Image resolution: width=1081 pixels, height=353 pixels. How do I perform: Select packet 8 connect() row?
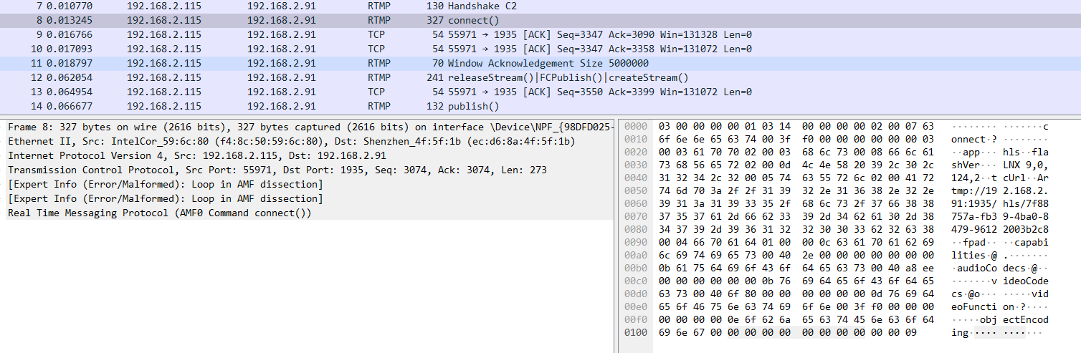(540, 20)
